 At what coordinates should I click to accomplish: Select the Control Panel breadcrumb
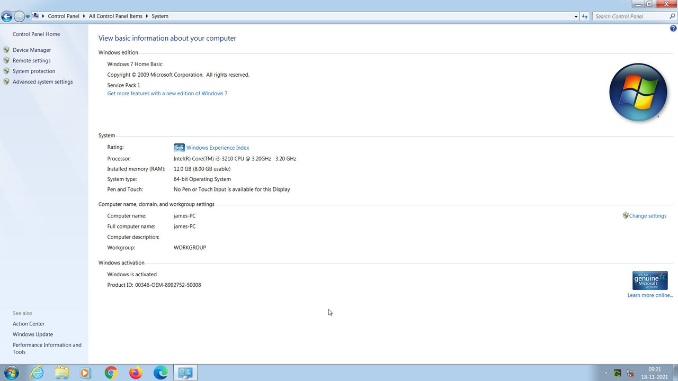click(x=64, y=16)
